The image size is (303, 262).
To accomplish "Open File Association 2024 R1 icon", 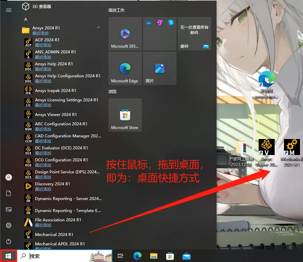I will point(28,222).
